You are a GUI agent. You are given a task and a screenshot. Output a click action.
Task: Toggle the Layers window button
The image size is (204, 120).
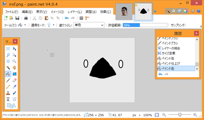pyautogui.click(x=180, y=11)
